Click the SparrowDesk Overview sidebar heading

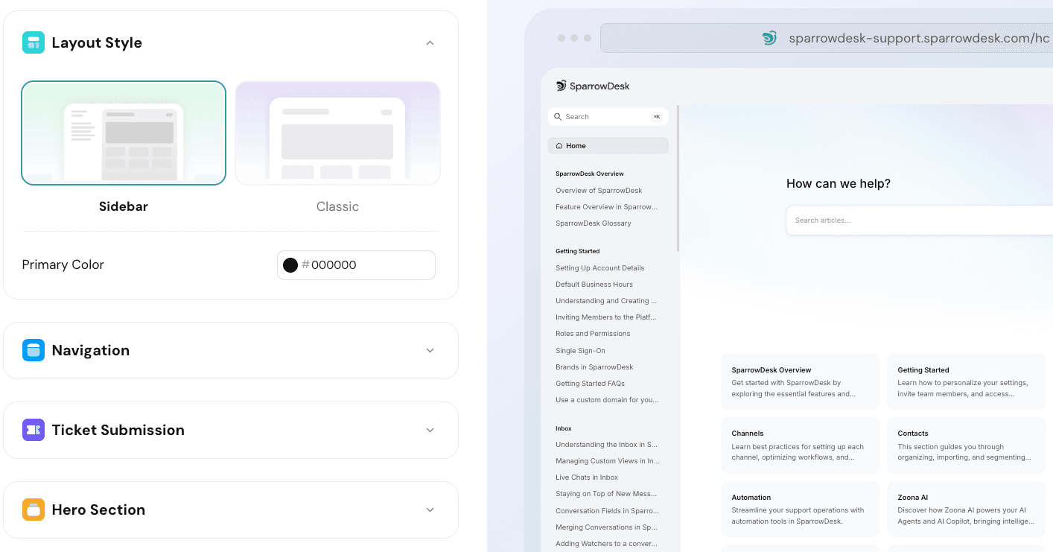[x=590, y=174]
